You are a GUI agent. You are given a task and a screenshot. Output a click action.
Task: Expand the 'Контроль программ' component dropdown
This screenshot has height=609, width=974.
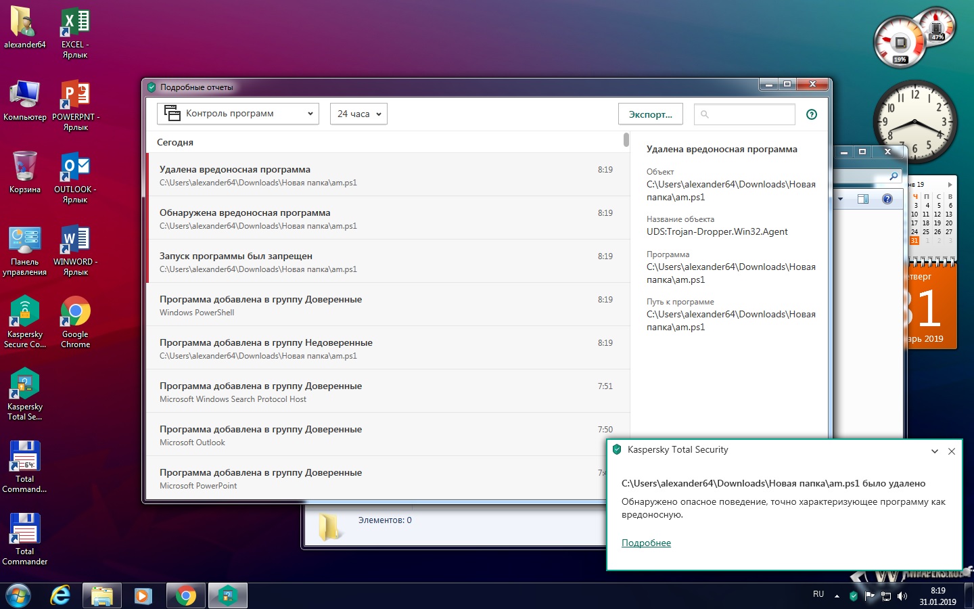[x=237, y=114]
